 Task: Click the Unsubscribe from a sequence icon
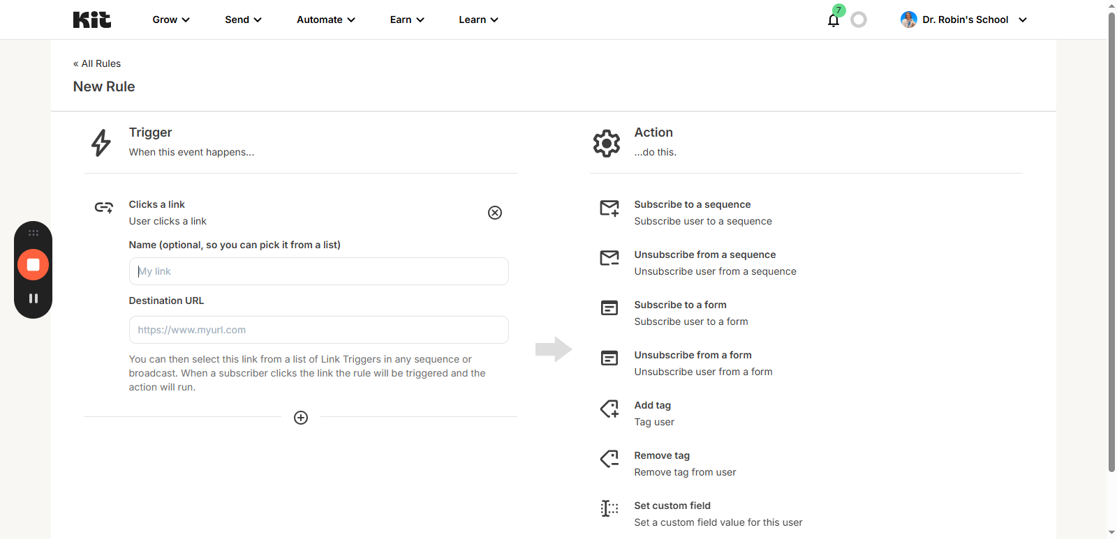[x=609, y=259]
